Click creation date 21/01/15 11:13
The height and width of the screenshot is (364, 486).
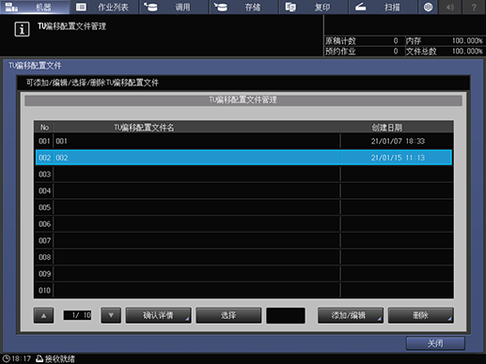(x=398, y=158)
